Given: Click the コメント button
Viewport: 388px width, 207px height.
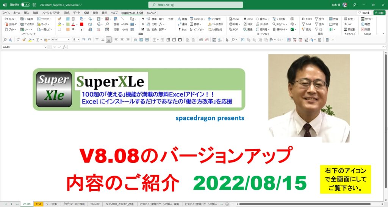Looking at the screenshot, I should pos(364,12).
